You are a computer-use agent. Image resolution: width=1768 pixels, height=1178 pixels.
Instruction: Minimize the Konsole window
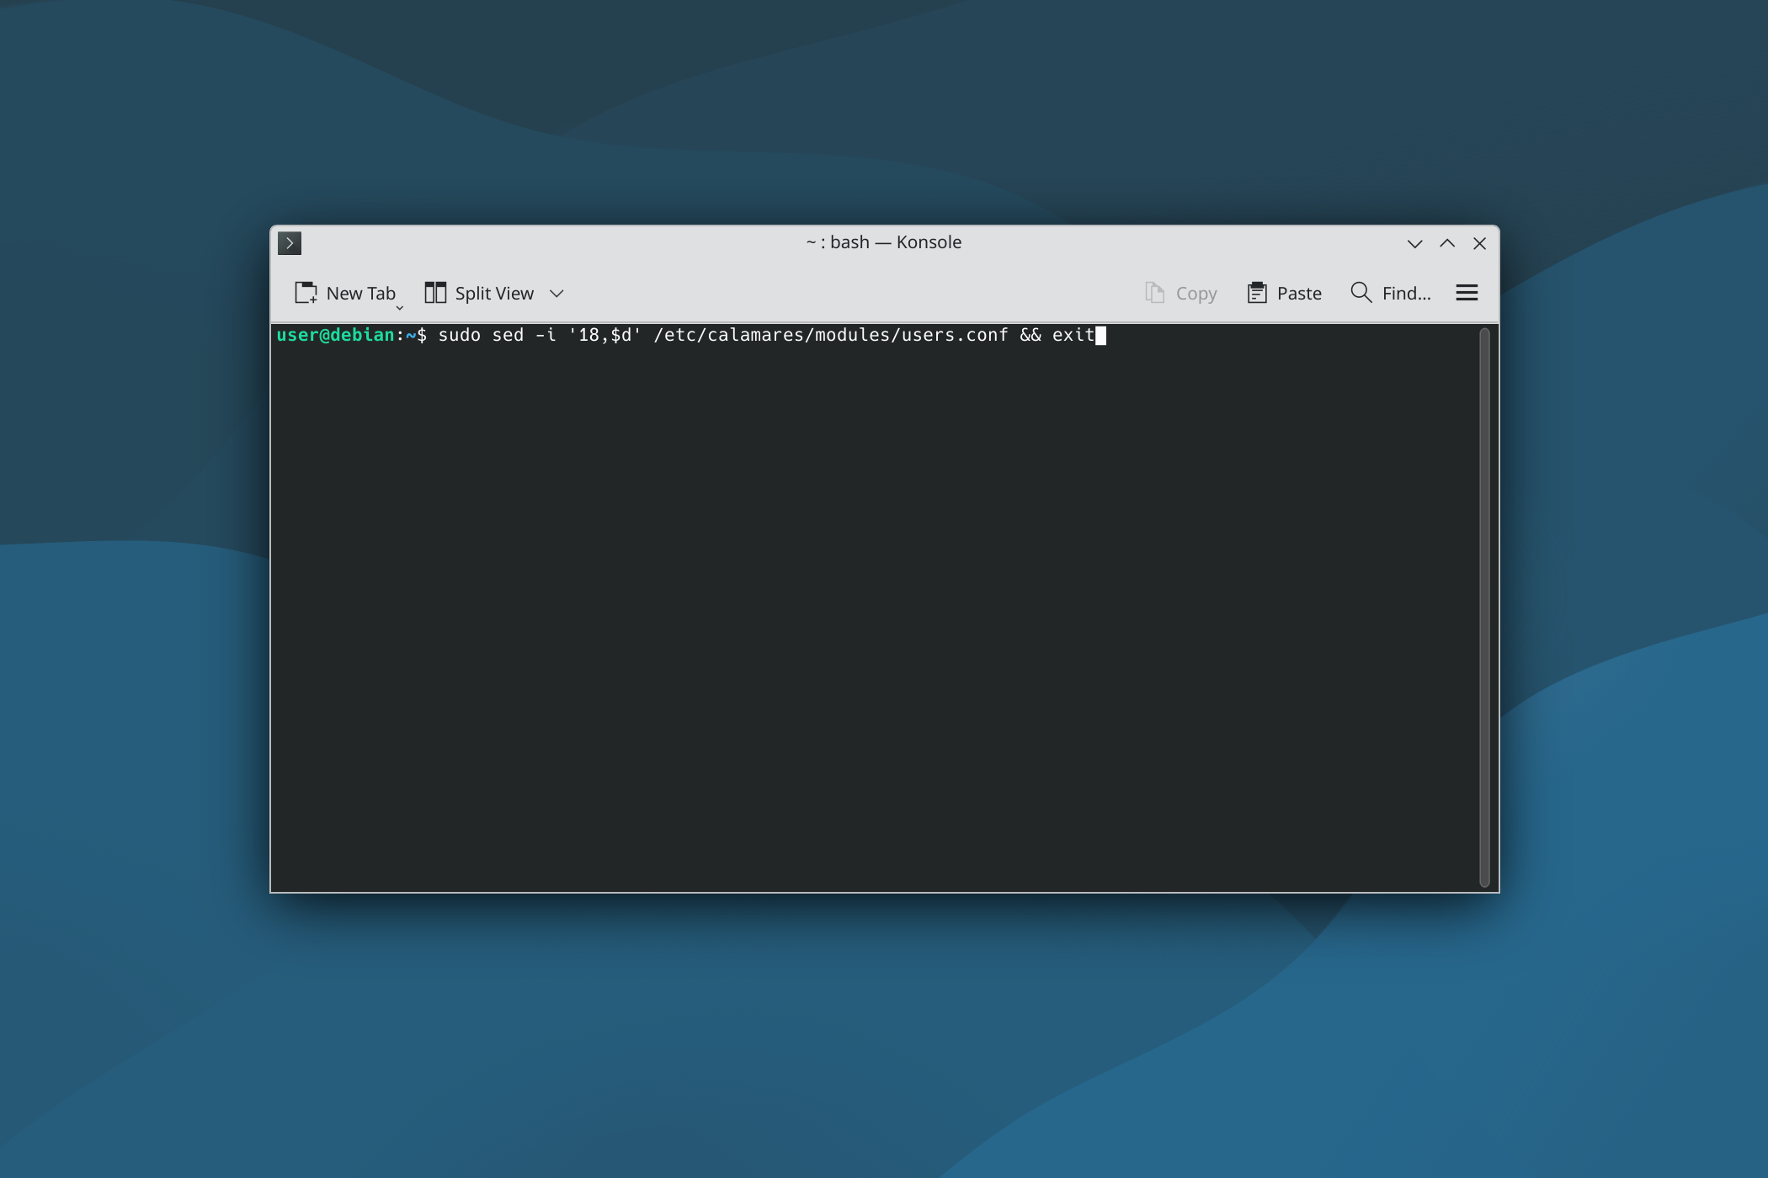[x=1414, y=244]
